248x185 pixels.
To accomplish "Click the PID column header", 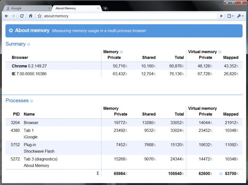I will [16, 114].
